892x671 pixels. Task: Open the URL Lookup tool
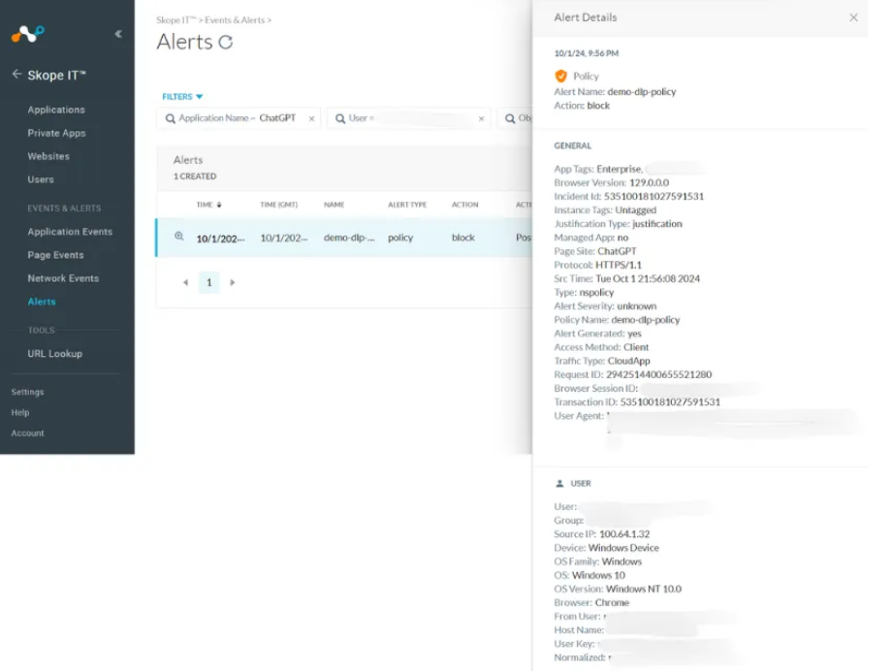coord(54,354)
